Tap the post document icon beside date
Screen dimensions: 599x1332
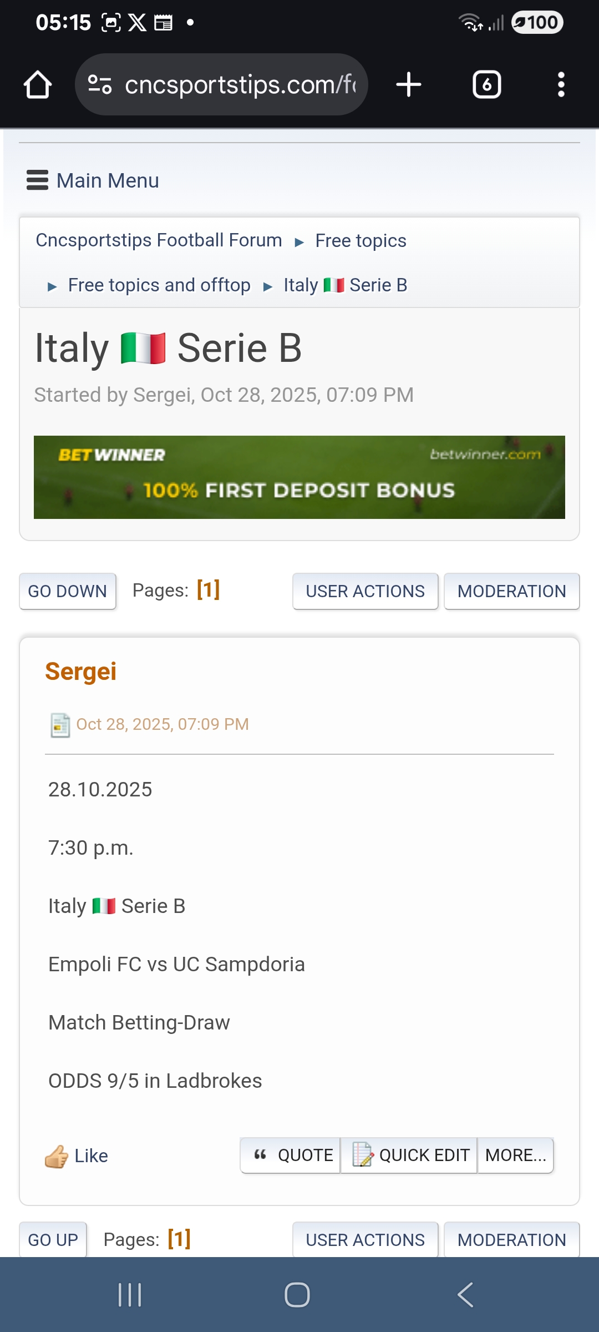[x=60, y=725]
